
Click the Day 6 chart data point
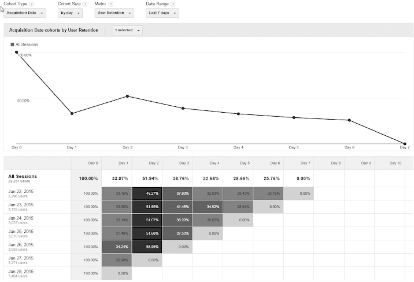point(349,120)
